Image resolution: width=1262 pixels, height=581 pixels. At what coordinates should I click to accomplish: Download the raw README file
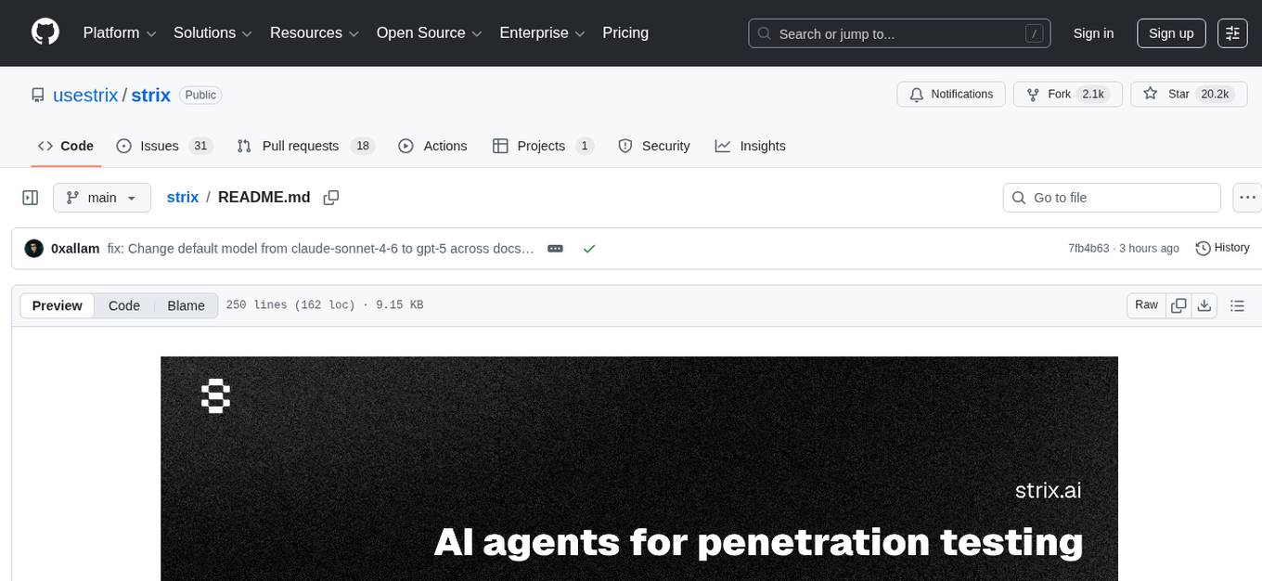(1204, 305)
